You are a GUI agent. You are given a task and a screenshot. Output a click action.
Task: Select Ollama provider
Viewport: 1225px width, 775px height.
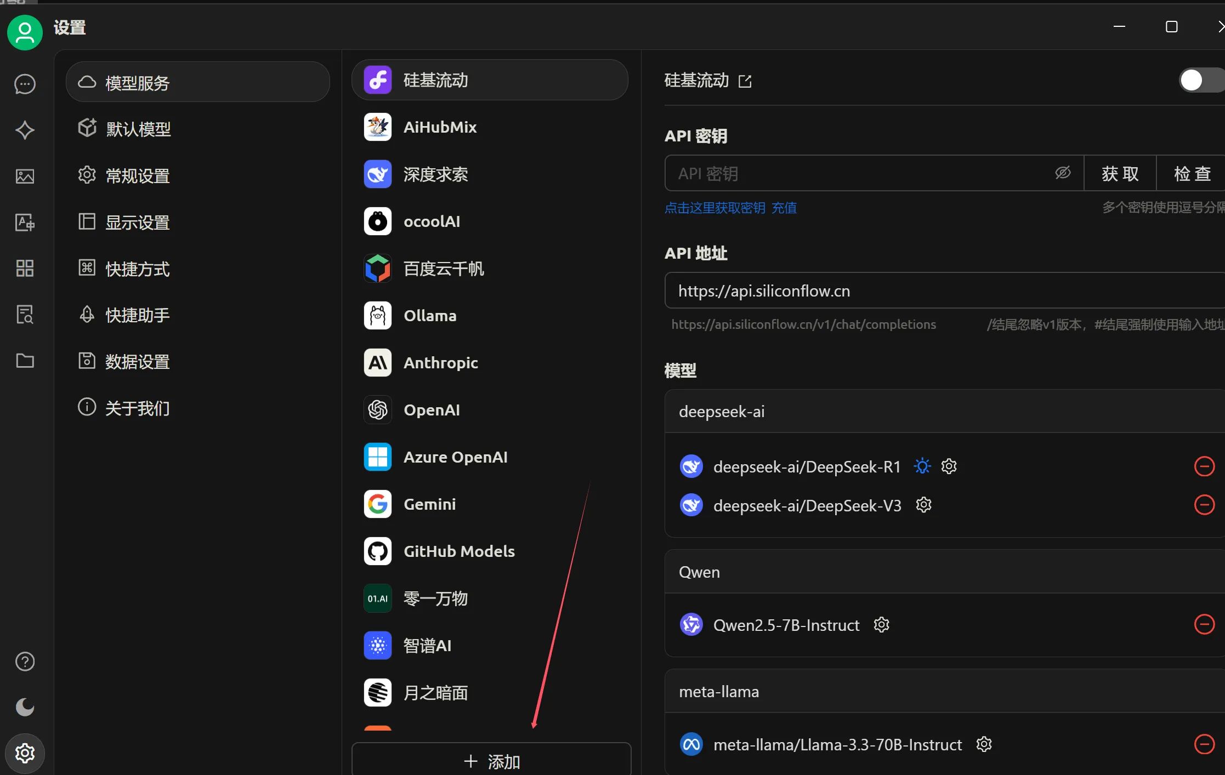pyautogui.click(x=490, y=316)
